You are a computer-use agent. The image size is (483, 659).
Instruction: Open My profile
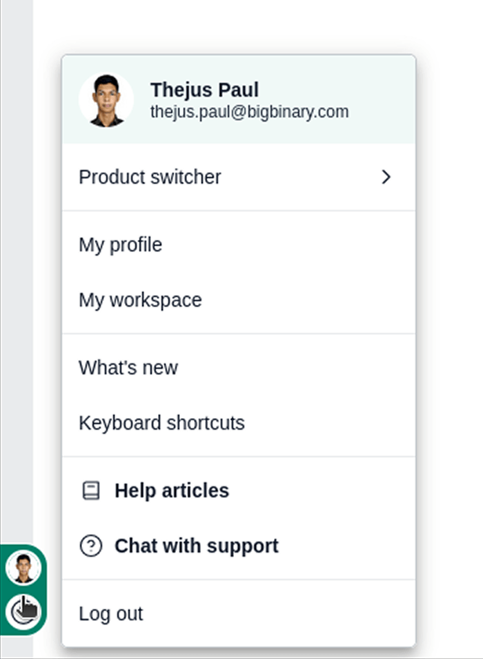coord(120,245)
